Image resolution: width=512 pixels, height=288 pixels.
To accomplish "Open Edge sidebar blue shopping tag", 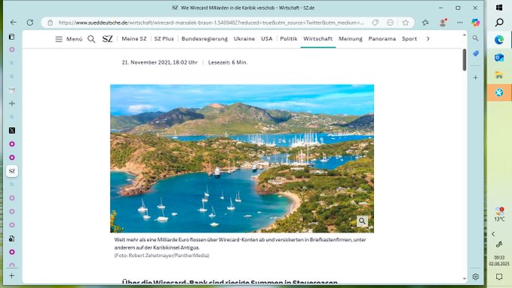I will coord(475,54).
